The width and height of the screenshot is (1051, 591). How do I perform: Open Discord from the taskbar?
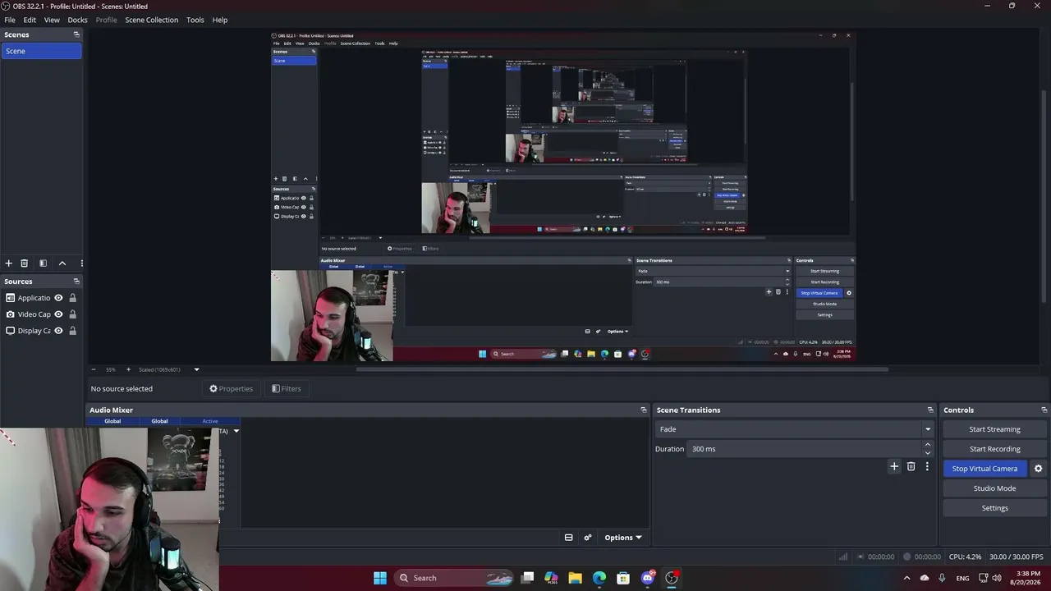647,578
